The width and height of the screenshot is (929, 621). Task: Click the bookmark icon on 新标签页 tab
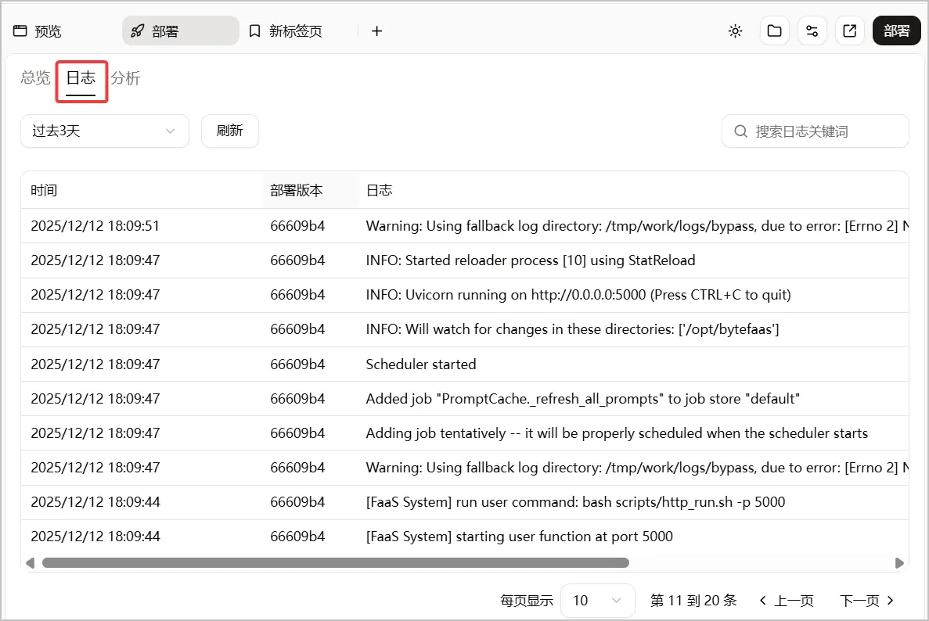(x=255, y=31)
